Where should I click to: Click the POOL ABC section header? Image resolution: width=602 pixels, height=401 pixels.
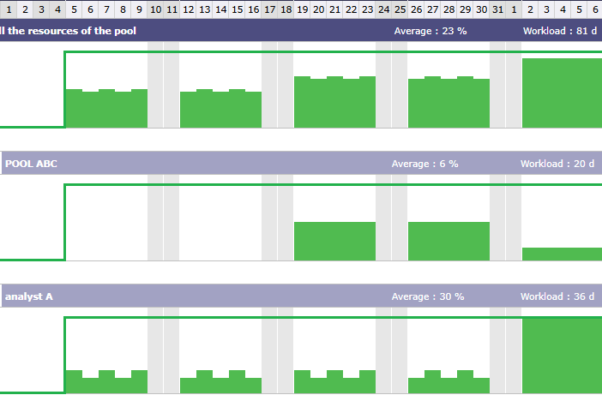coord(31,164)
